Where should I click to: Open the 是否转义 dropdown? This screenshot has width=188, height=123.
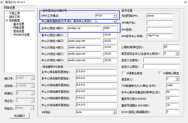click(177, 79)
